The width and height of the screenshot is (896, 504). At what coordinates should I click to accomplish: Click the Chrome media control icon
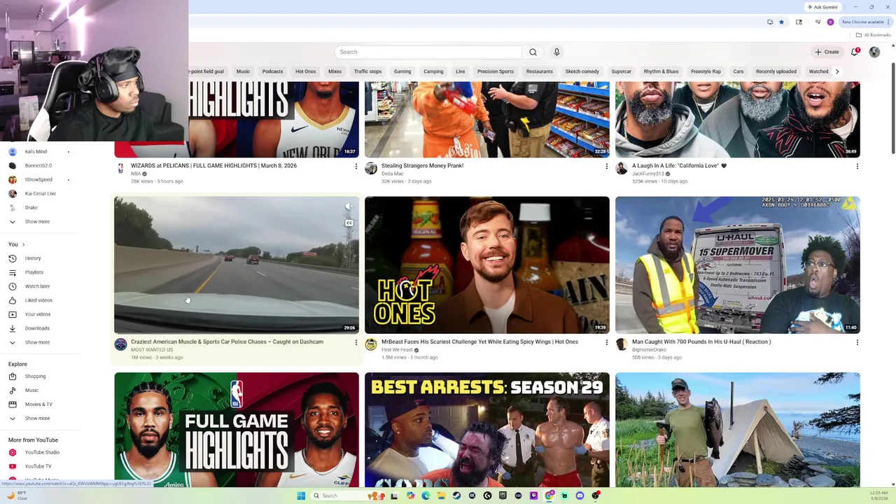coord(817,22)
